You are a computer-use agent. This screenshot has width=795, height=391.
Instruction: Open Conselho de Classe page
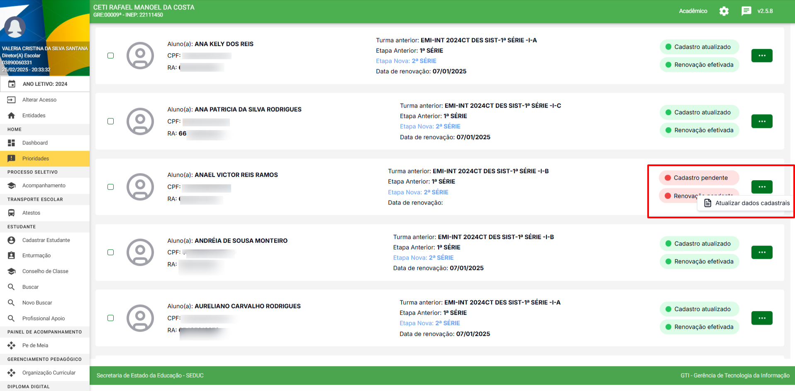(x=45, y=271)
